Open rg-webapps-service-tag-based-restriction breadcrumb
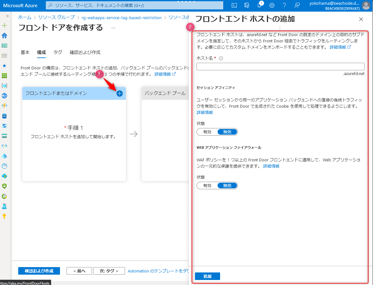 coord(122,18)
